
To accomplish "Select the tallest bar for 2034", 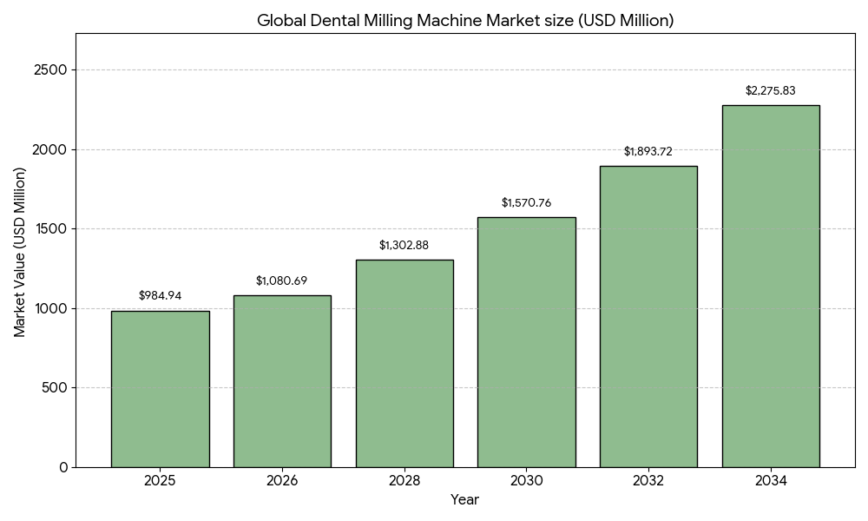I will tap(771, 286).
